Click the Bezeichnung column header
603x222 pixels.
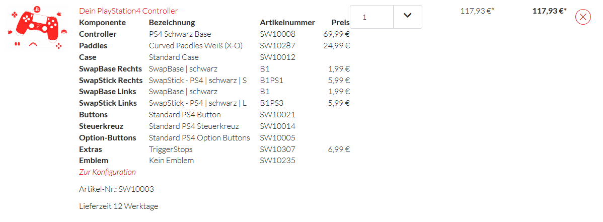(172, 23)
